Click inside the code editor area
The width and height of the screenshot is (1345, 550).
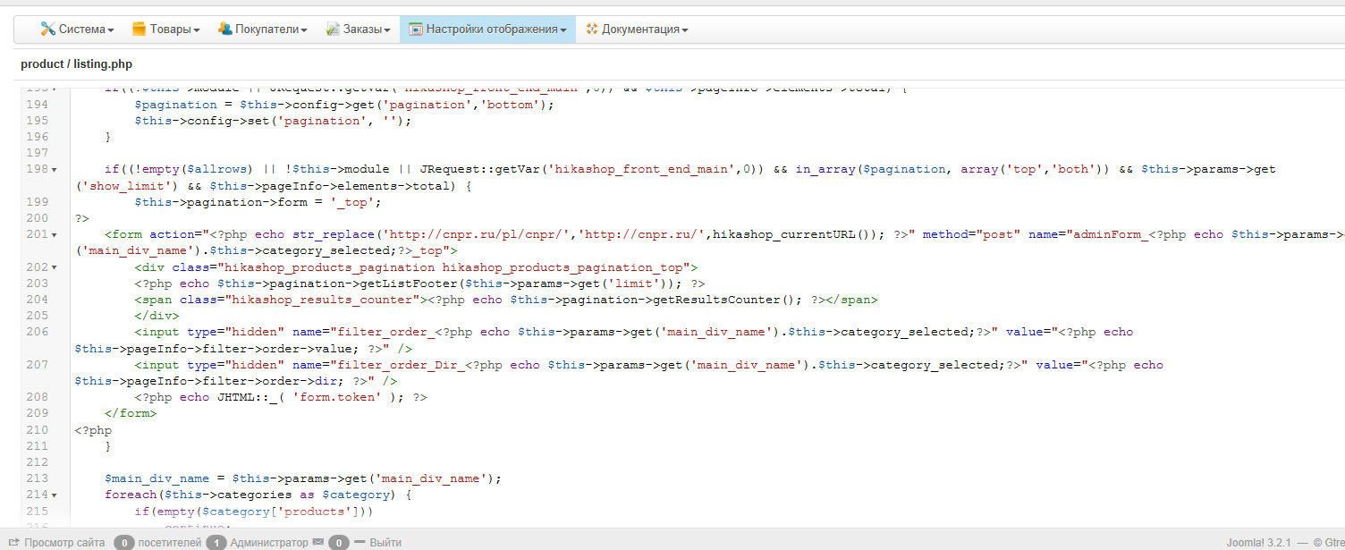pyautogui.click(x=706, y=309)
